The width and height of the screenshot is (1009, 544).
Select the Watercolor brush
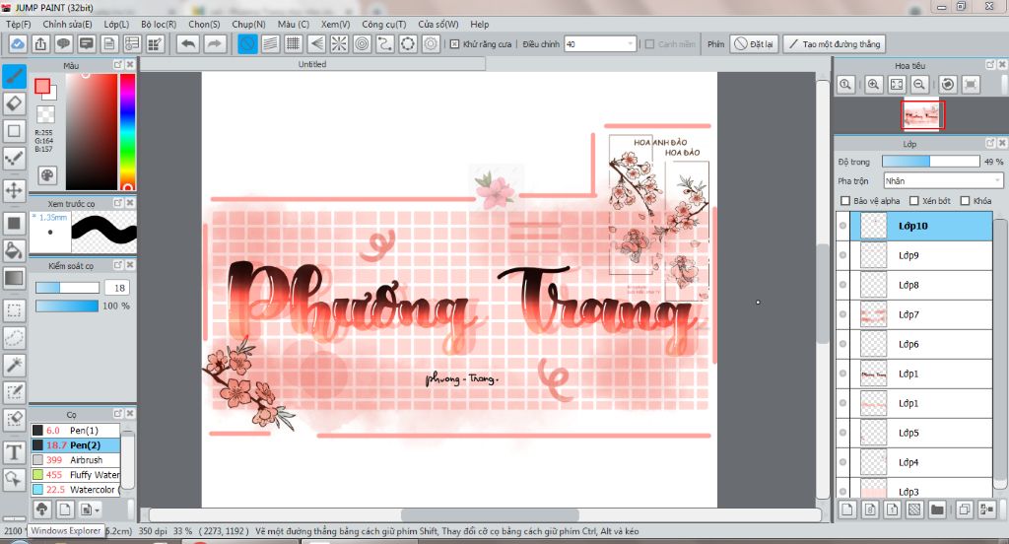tap(75, 489)
